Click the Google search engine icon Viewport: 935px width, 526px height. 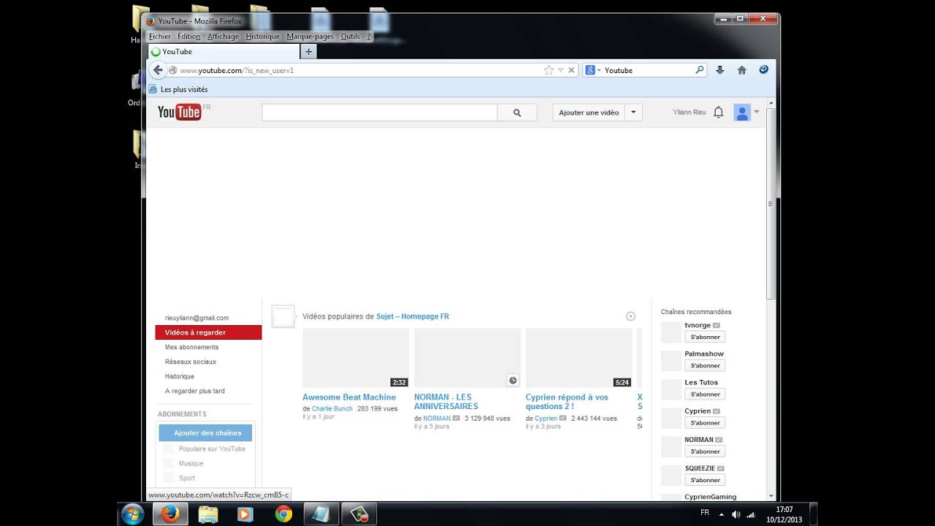(589, 70)
